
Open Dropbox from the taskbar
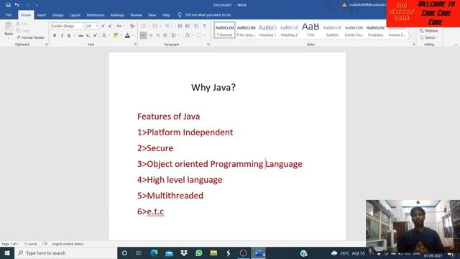pos(184,253)
